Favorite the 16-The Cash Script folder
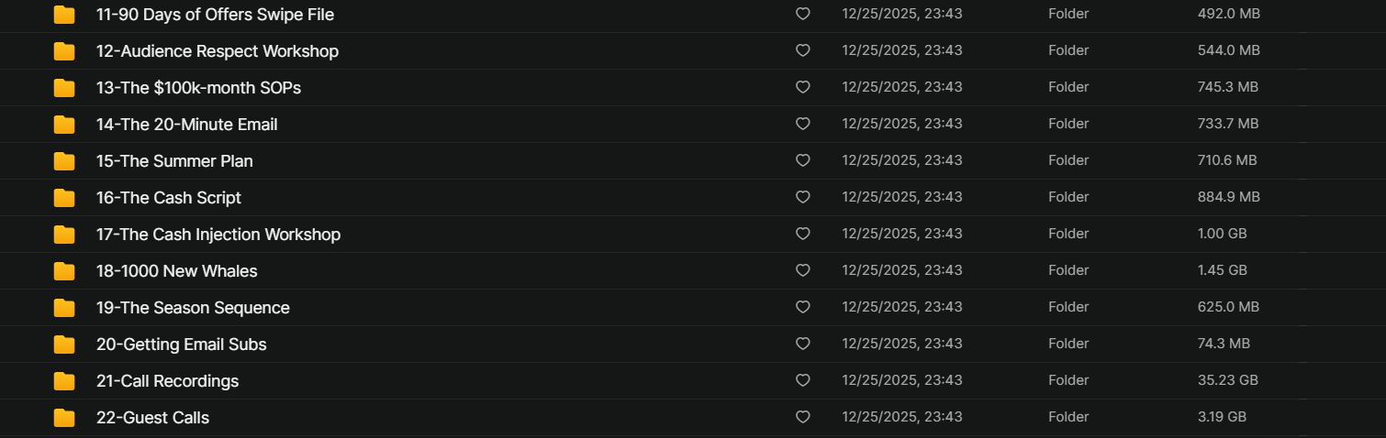Screen dimensions: 1386x438 click(x=802, y=197)
